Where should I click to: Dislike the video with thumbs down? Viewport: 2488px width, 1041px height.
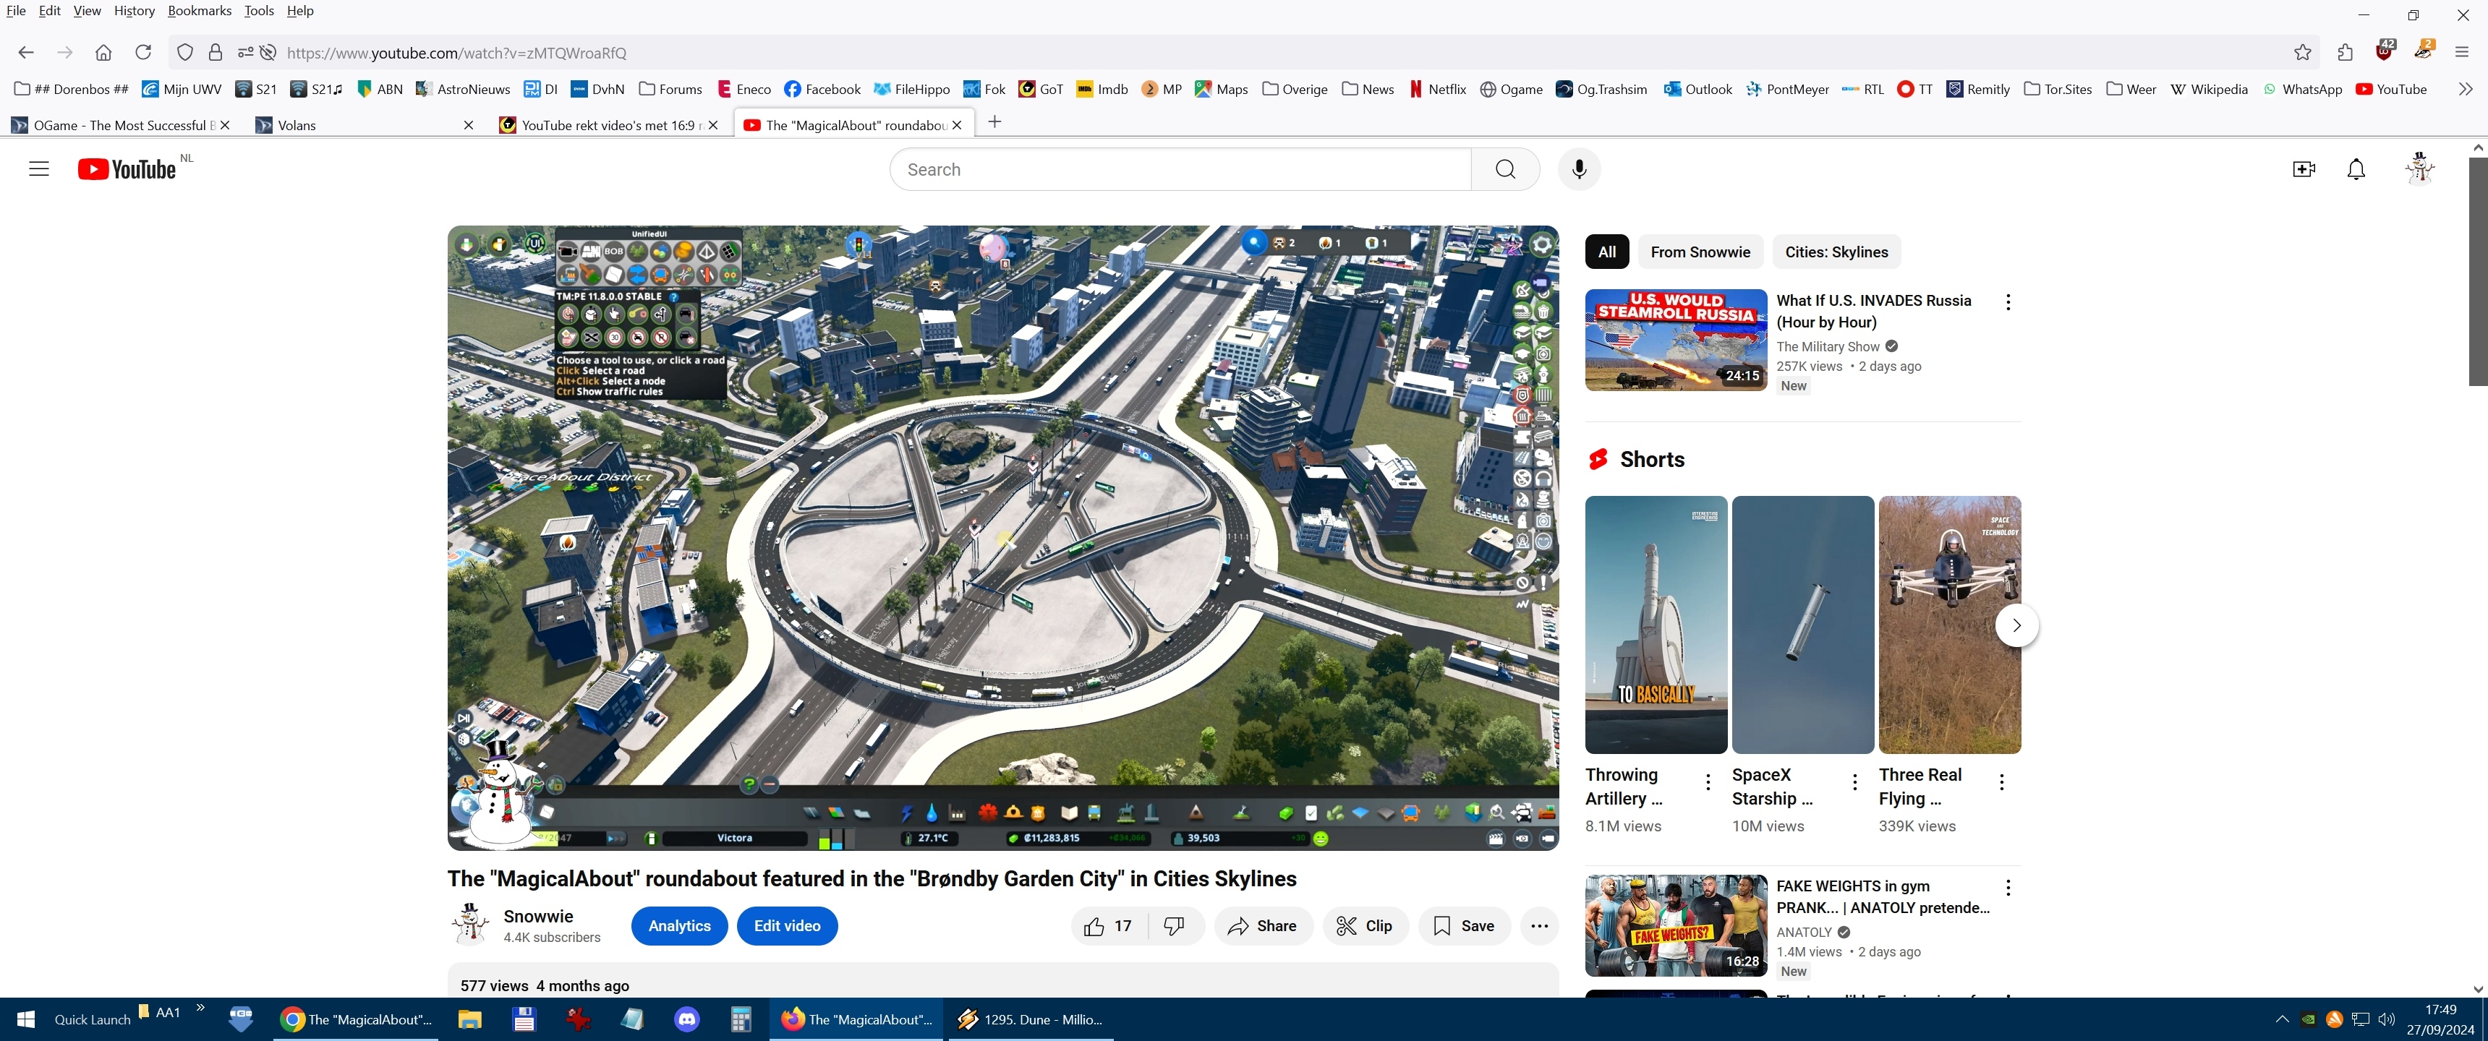(1175, 925)
